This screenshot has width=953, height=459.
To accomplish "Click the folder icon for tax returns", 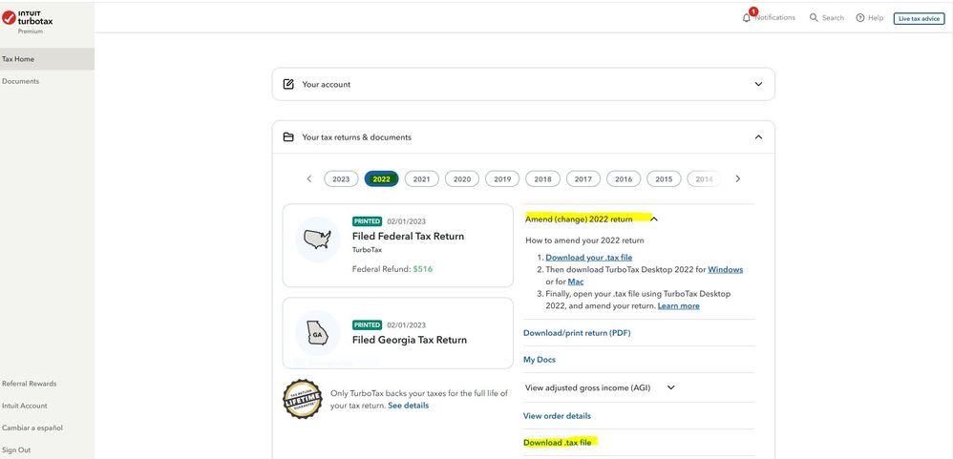I will 288,136.
